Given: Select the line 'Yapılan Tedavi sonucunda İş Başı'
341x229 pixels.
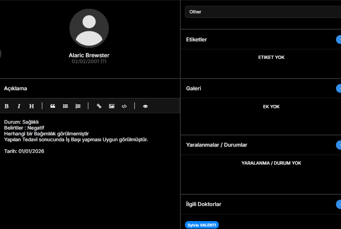Looking at the screenshot, I should (76, 140).
